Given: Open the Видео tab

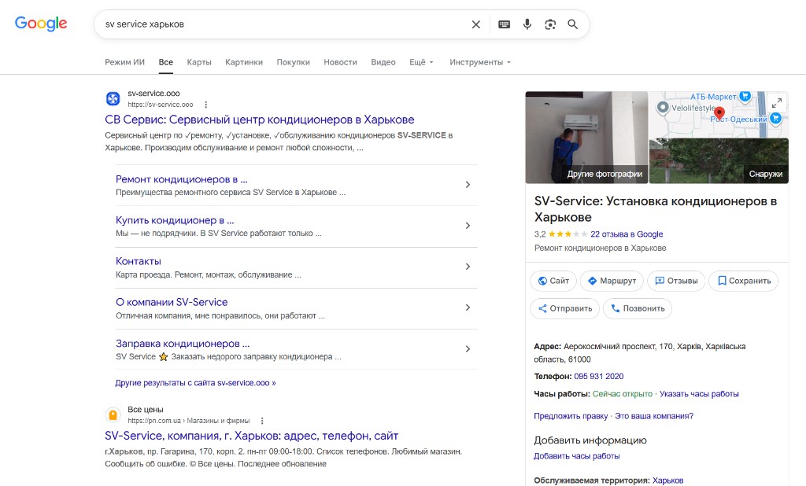Looking at the screenshot, I should coord(383,62).
